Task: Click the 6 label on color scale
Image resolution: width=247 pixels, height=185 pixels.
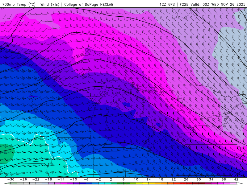Action: [124, 179]
